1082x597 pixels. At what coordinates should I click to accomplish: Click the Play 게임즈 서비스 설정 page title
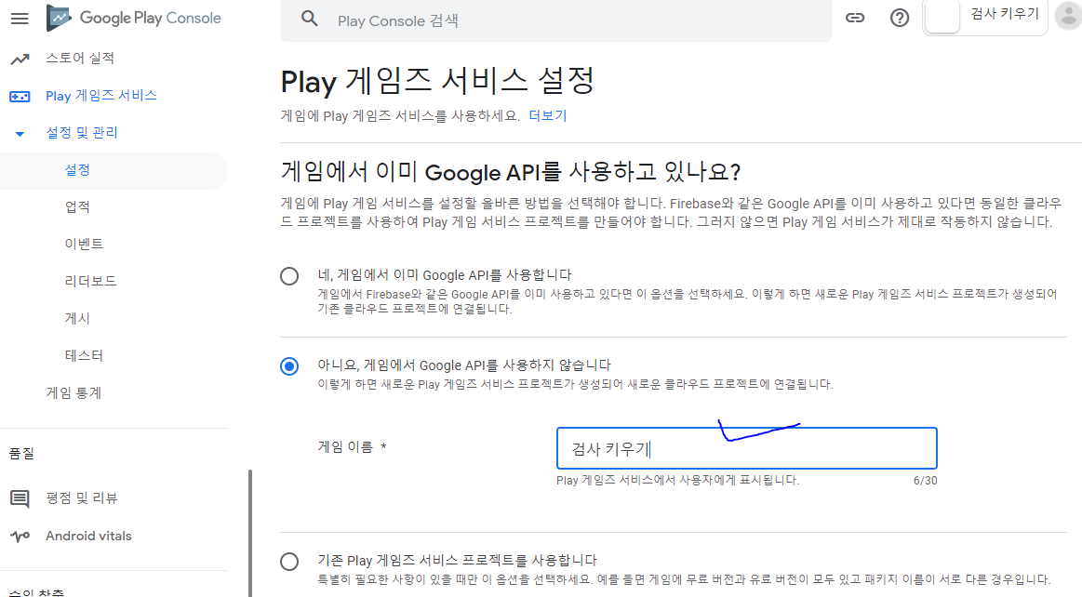[437, 81]
